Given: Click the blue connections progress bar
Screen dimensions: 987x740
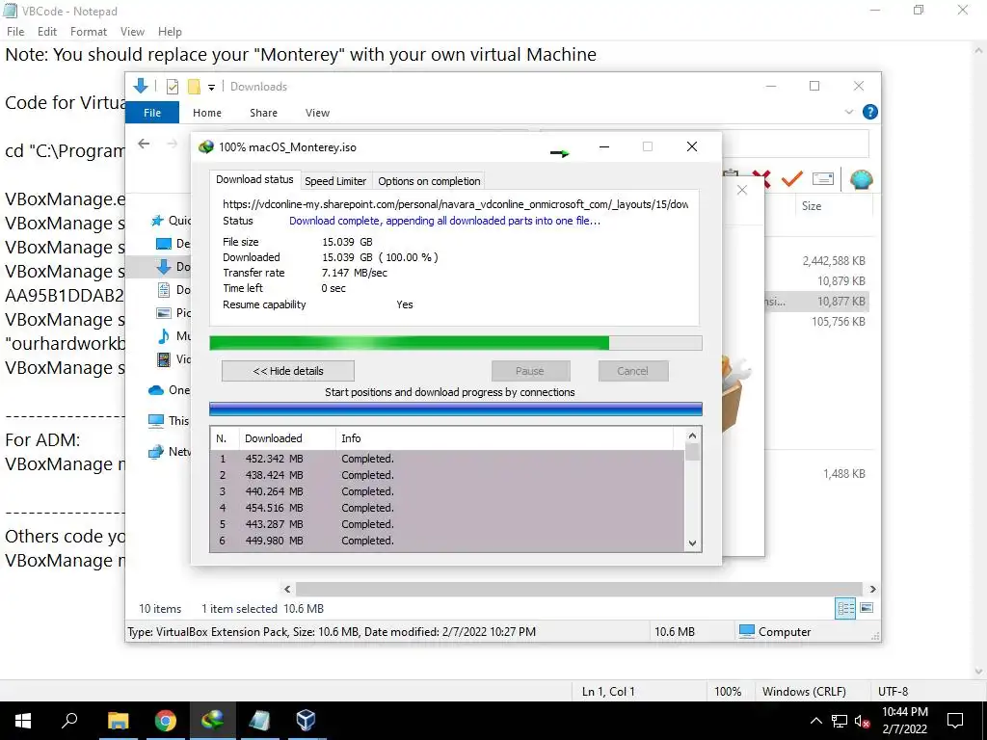Looking at the screenshot, I should (456, 409).
